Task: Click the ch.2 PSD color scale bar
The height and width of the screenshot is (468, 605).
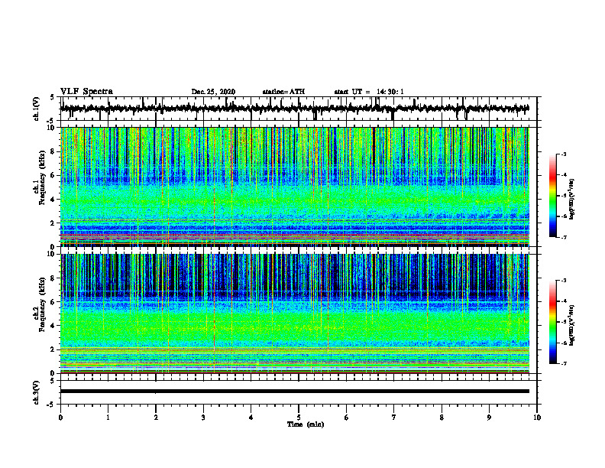Action: coord(553,322)
